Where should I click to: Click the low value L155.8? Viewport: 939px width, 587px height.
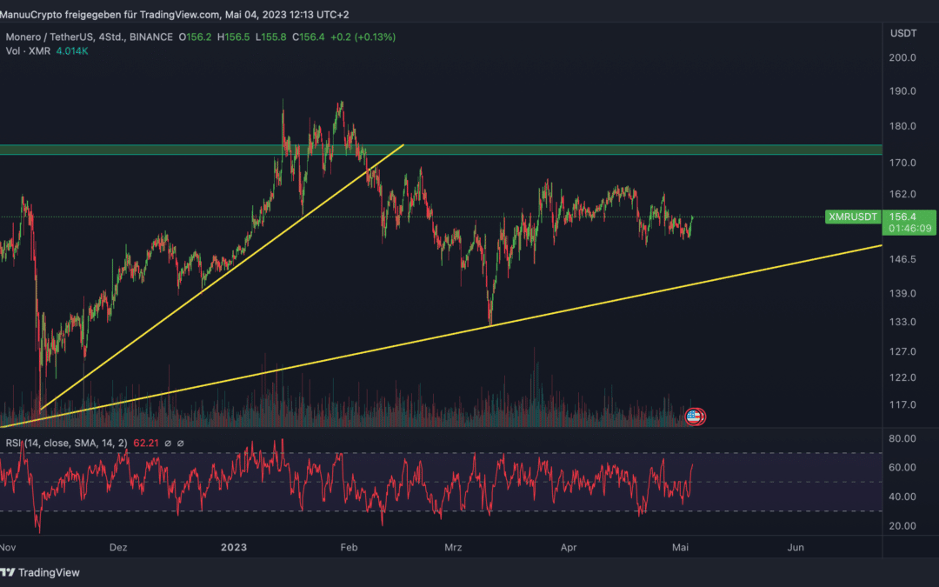270,37
